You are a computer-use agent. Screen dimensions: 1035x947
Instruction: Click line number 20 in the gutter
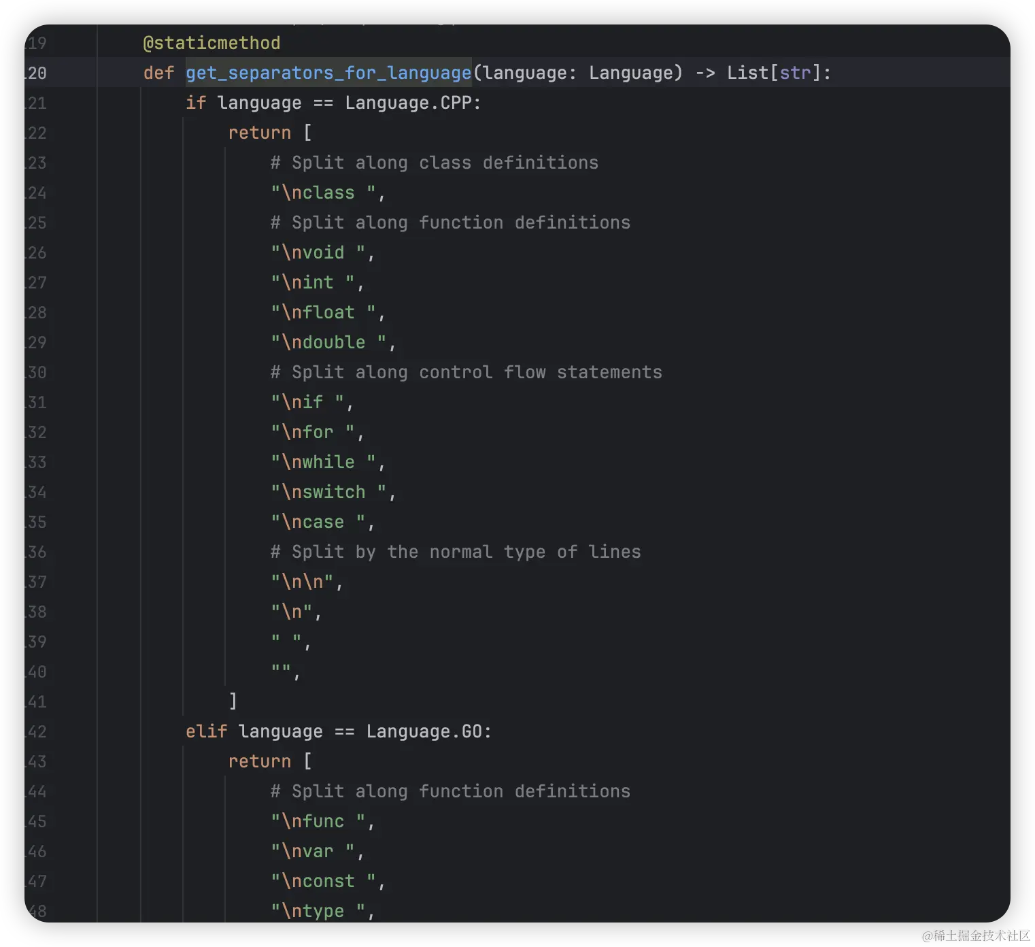pos(36,73)
